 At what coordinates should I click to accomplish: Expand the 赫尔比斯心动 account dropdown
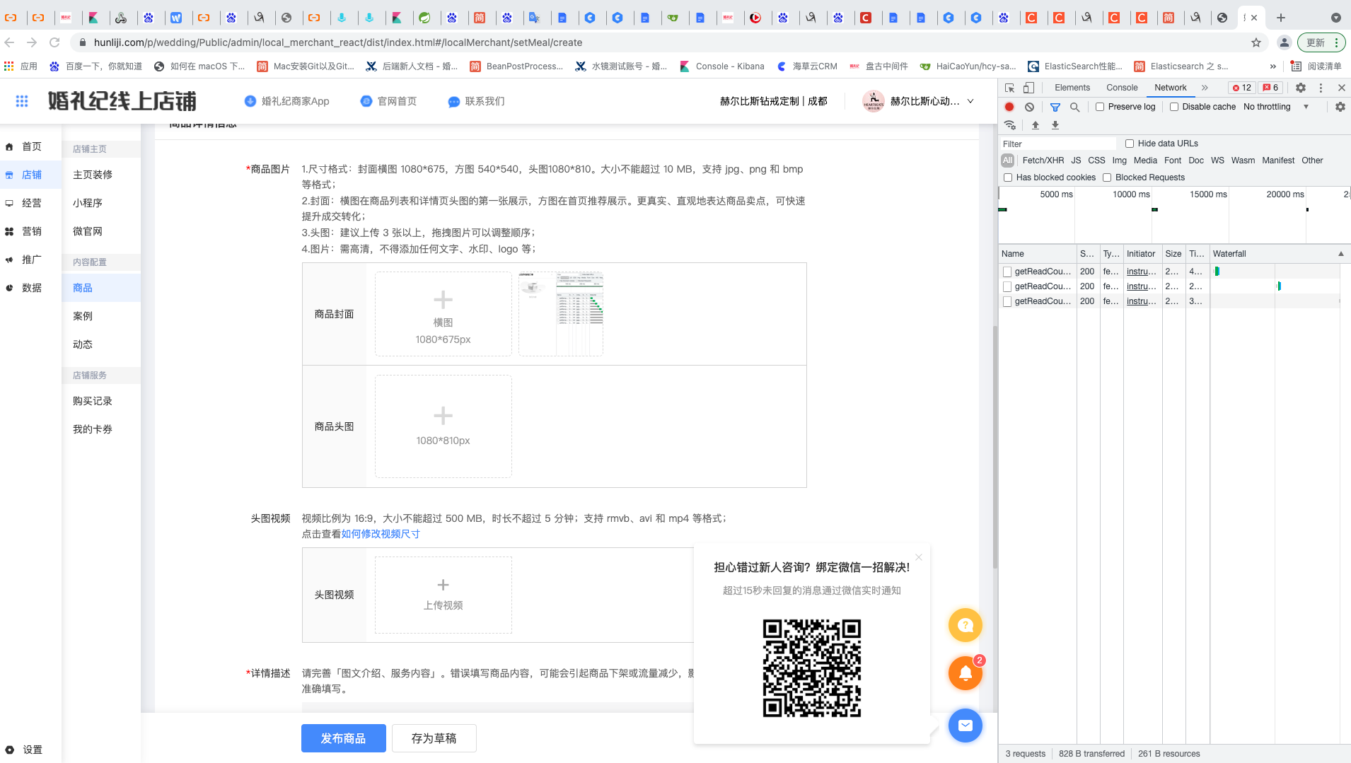pyautogui.click(x=970, y=101)
